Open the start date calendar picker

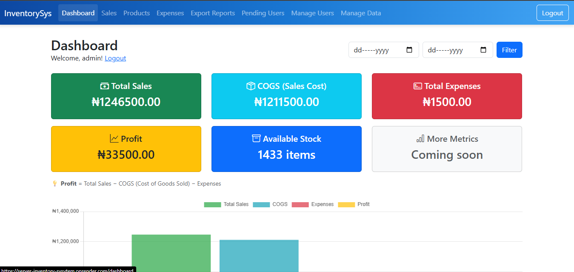coord(410,50)
